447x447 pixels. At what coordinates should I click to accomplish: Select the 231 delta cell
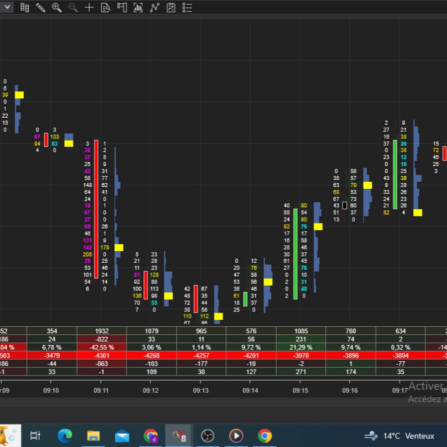[x=301, y=339]
